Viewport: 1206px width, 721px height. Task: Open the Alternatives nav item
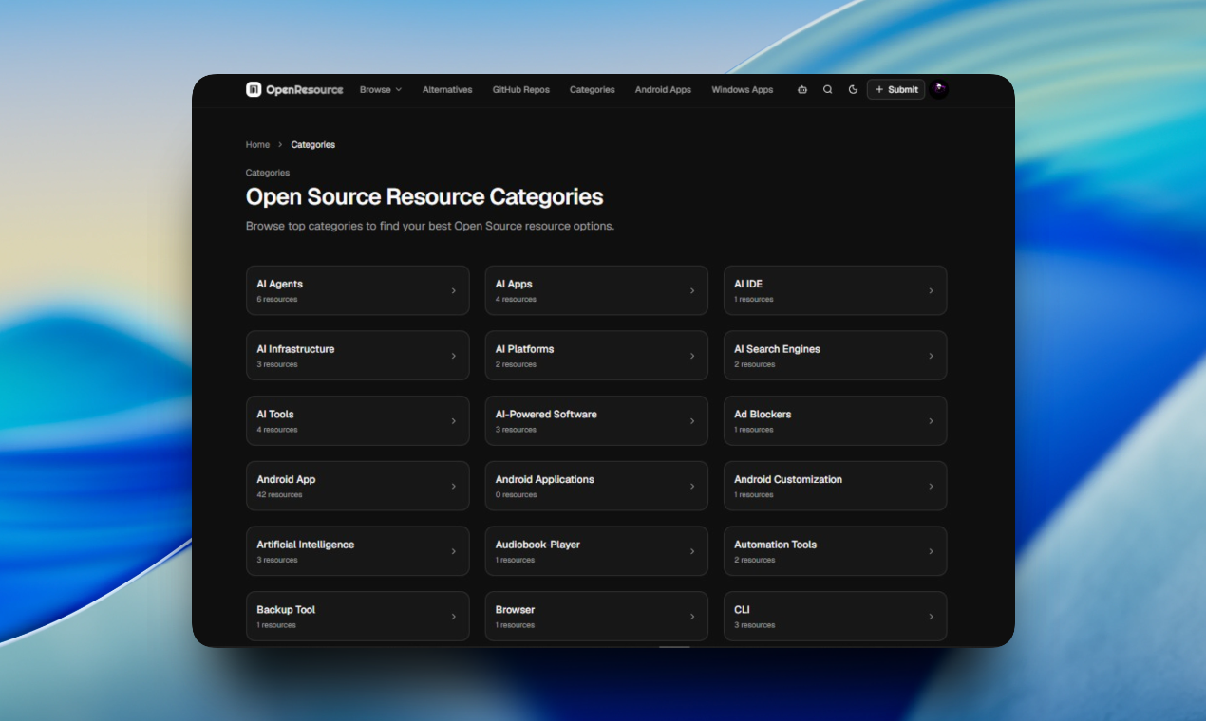[447, 90]
